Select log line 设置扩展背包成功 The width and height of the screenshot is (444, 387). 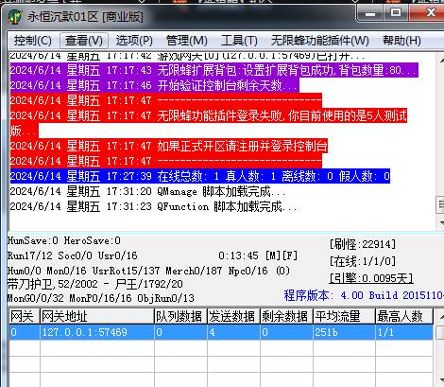[x=214, y=70]
